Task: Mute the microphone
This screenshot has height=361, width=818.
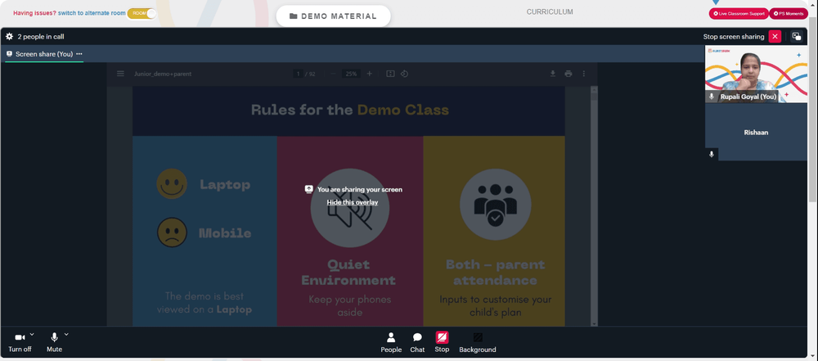Action: coord(54,342)
